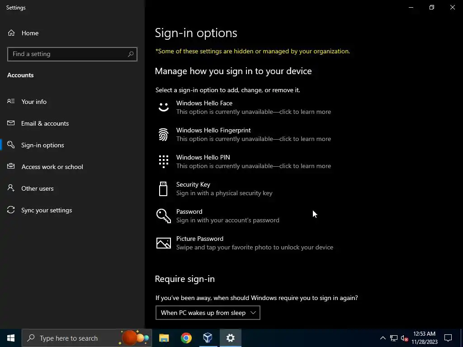463x347 pixels.
Task: Open Access work or school page
Action: click(72, 167)
